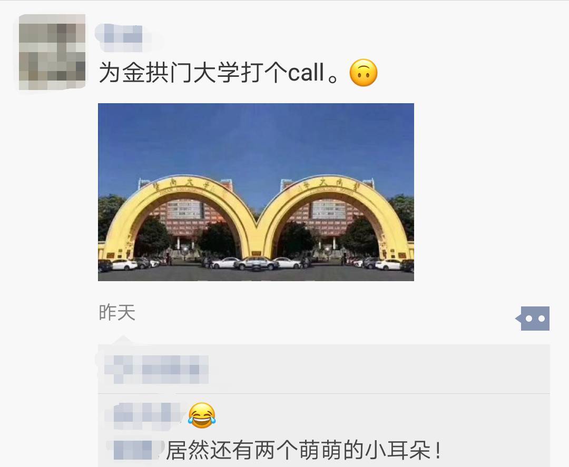Click the red building inside left arch

click(x=186, y=217)
